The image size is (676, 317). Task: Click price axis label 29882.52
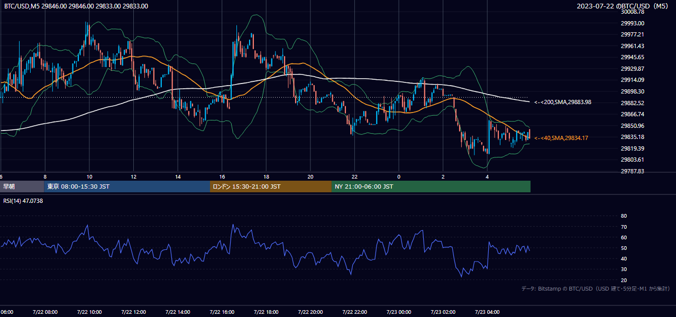point(632,103)
